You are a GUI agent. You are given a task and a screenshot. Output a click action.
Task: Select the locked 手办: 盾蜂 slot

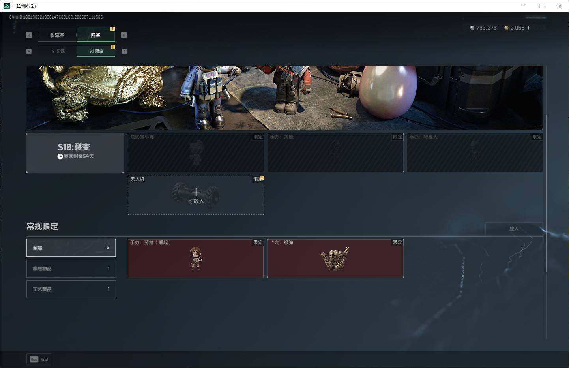point(335,152)
